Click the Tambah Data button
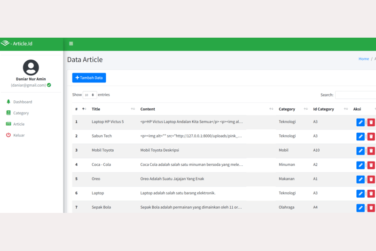Image resolution: width=376 pixels, height=251 pixels. tap(89, 78)
